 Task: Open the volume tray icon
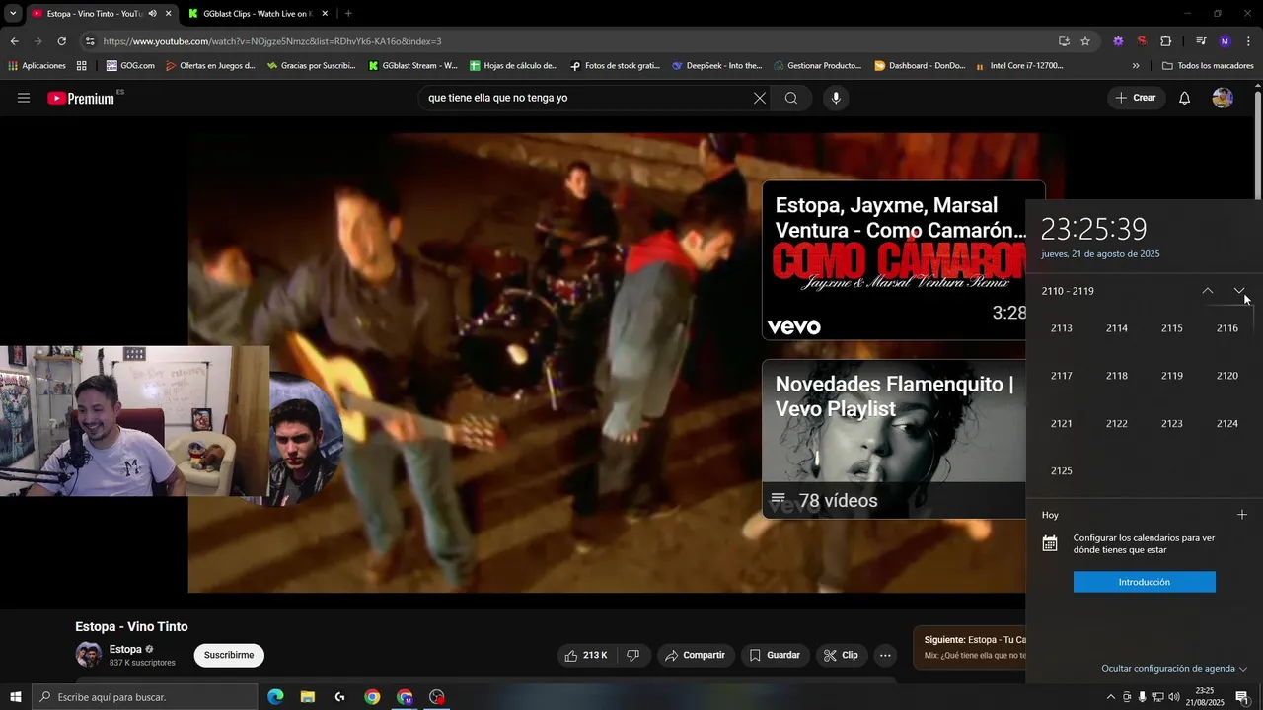point(1174,697)
